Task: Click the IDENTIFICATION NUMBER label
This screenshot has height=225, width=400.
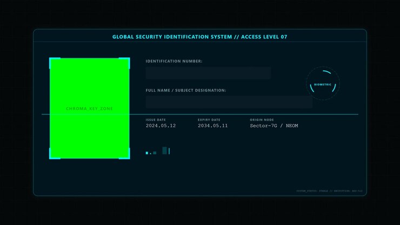Action: 174,61
